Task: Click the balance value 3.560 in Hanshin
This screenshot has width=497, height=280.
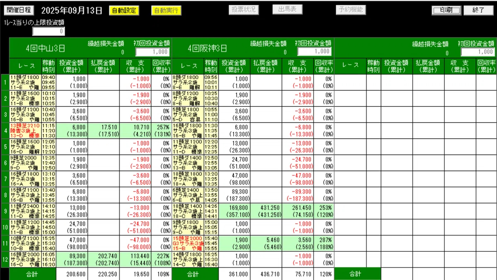Action: 304,241
